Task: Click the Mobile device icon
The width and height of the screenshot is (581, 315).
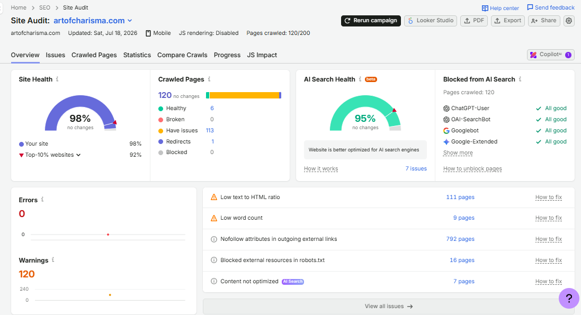Action: 148,33
